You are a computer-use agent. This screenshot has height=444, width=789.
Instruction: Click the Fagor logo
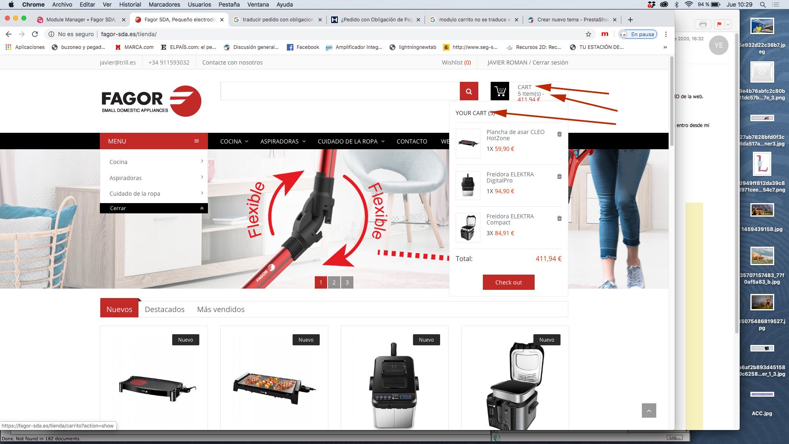[x=151, y=101]
